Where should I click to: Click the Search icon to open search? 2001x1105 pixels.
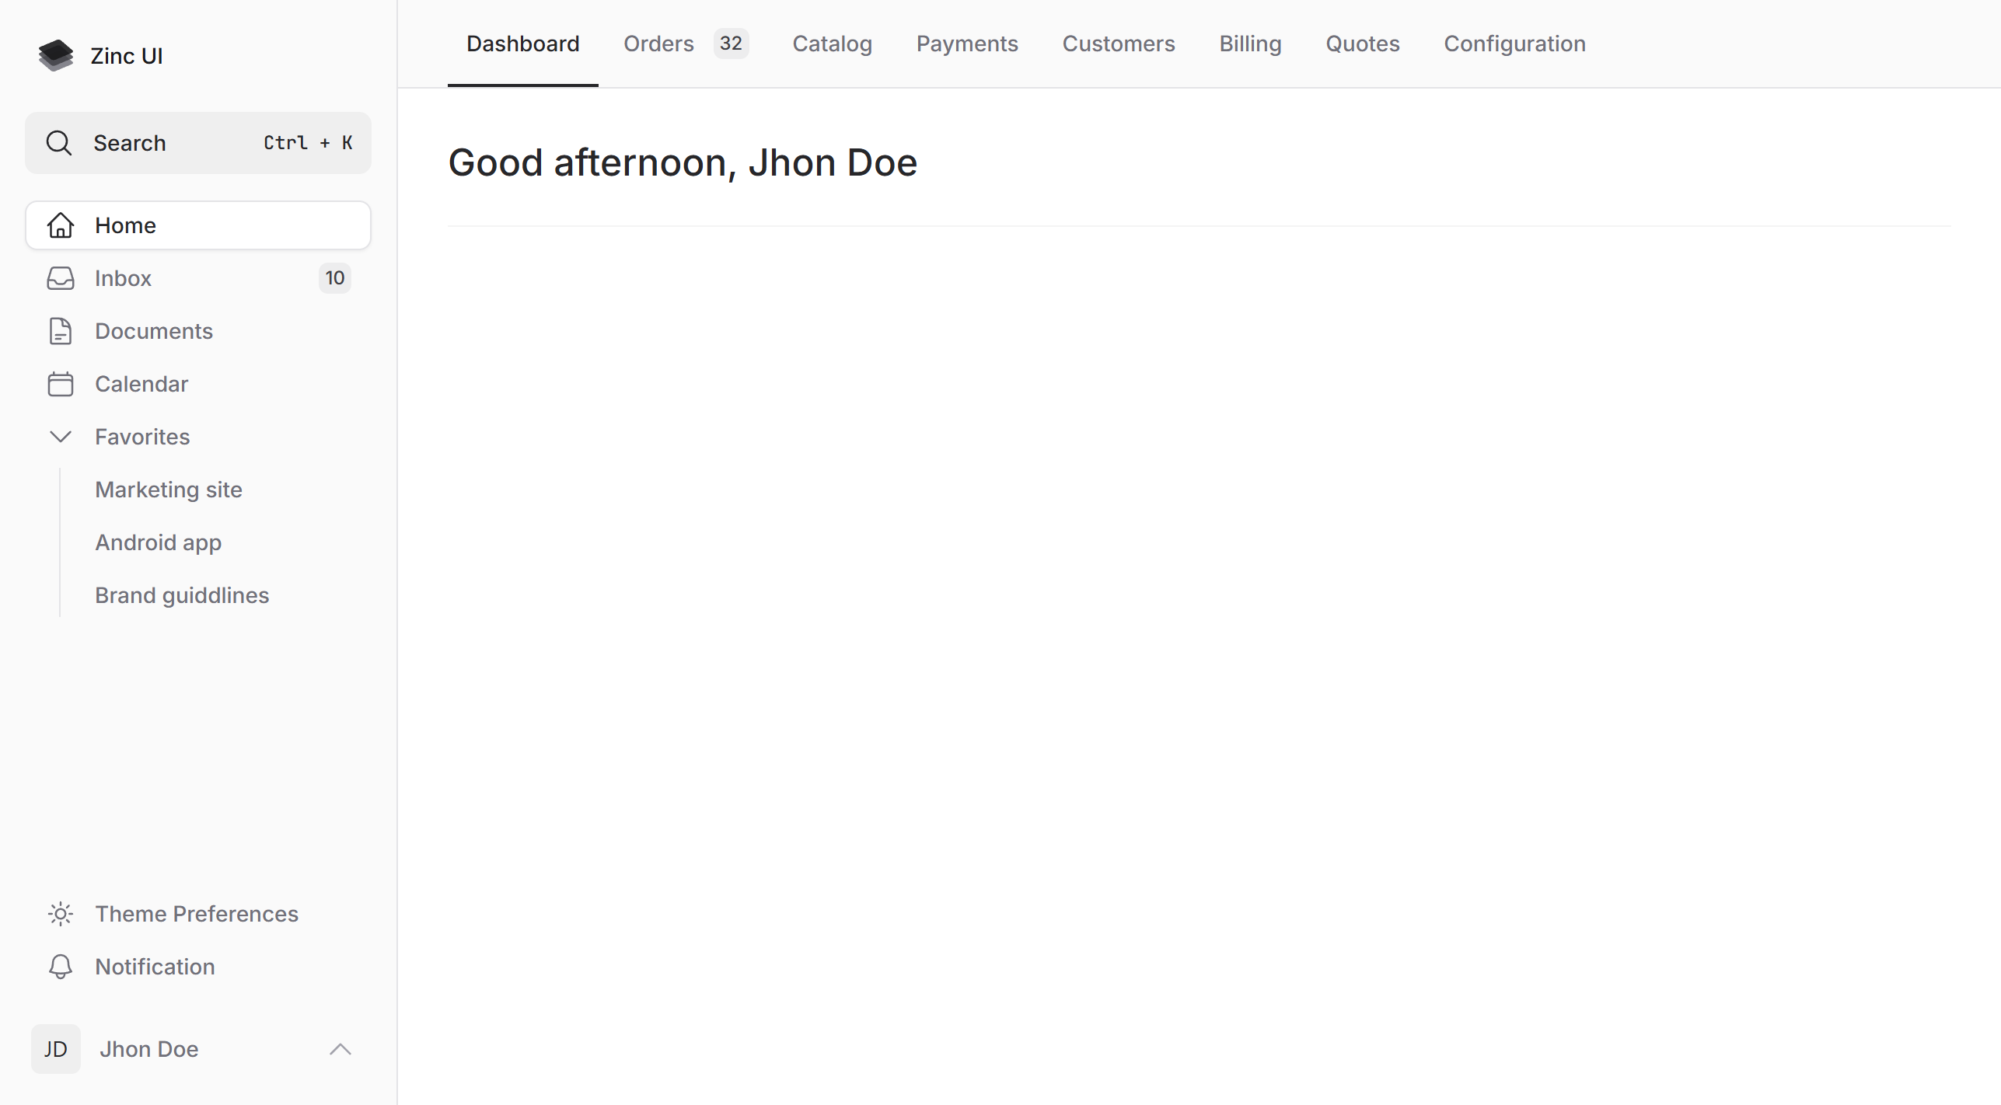click(58, 141)
